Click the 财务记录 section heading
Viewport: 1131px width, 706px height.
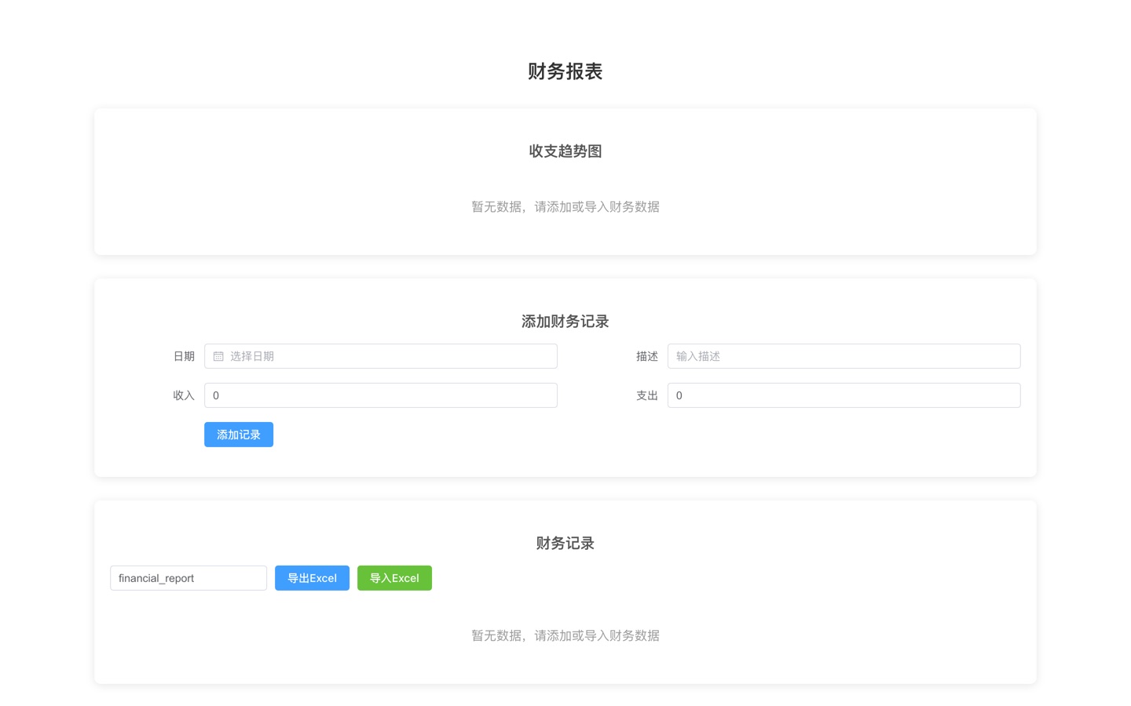pos(565,544)
